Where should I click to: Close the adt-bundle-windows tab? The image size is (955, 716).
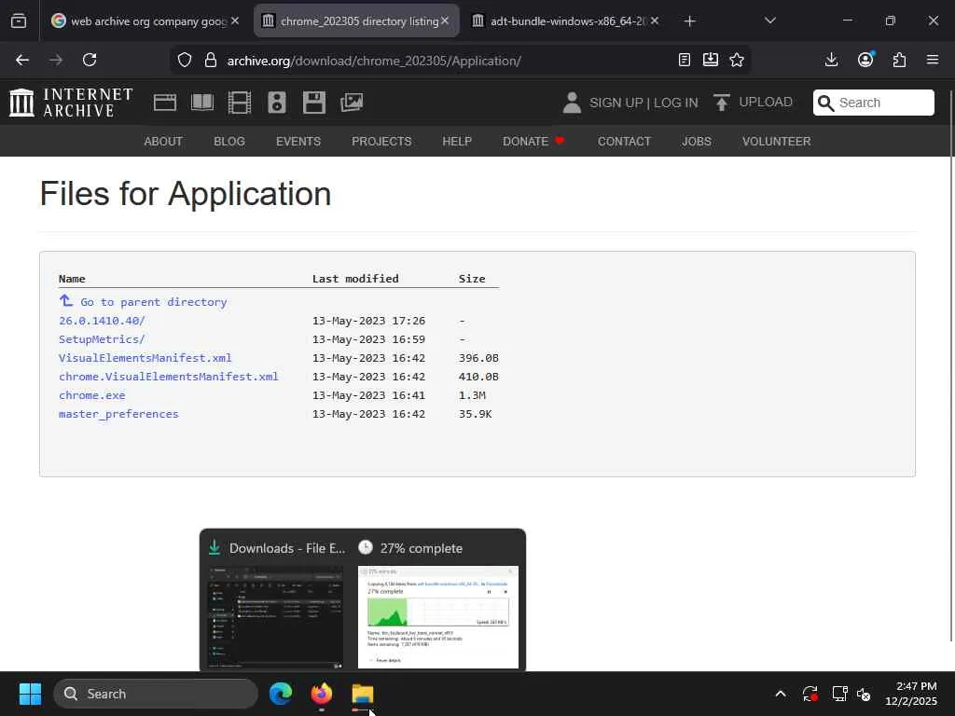tap(654, 21)
